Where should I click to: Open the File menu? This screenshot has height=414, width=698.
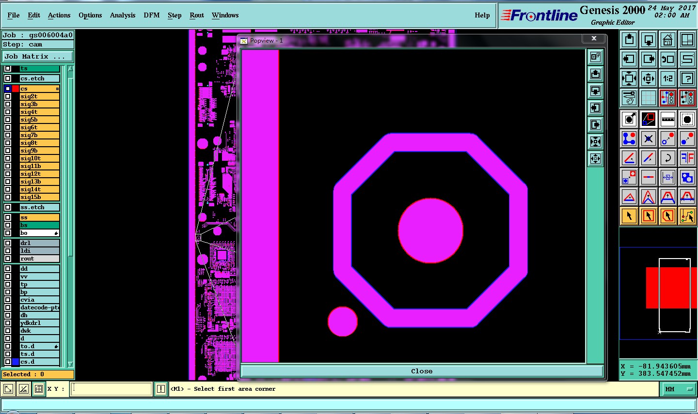point(14,15)
